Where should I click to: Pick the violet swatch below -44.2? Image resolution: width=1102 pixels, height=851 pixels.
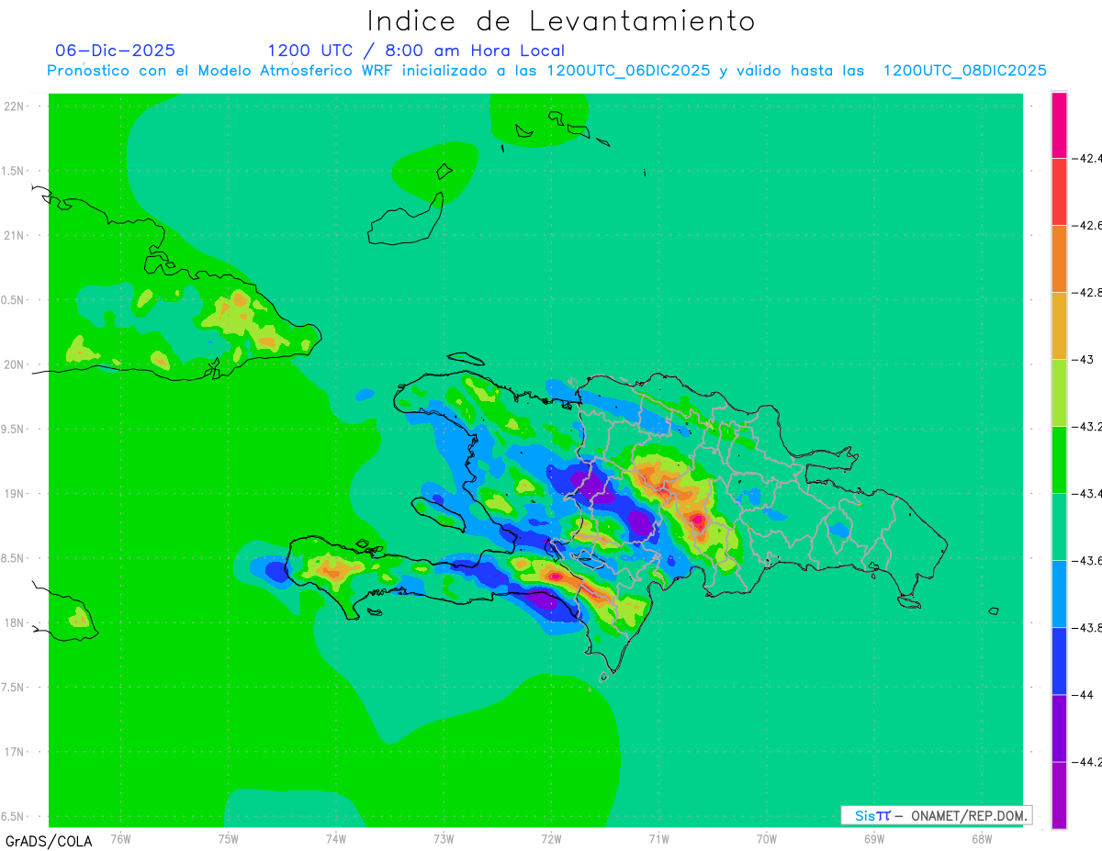pos(1059,795)
